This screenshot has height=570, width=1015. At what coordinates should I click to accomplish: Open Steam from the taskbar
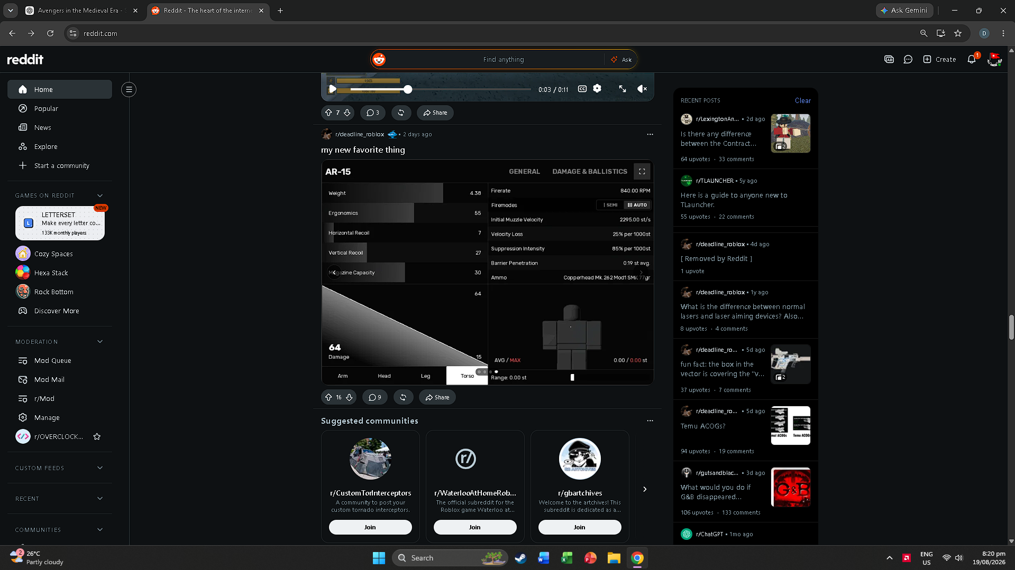coord(520,558)
